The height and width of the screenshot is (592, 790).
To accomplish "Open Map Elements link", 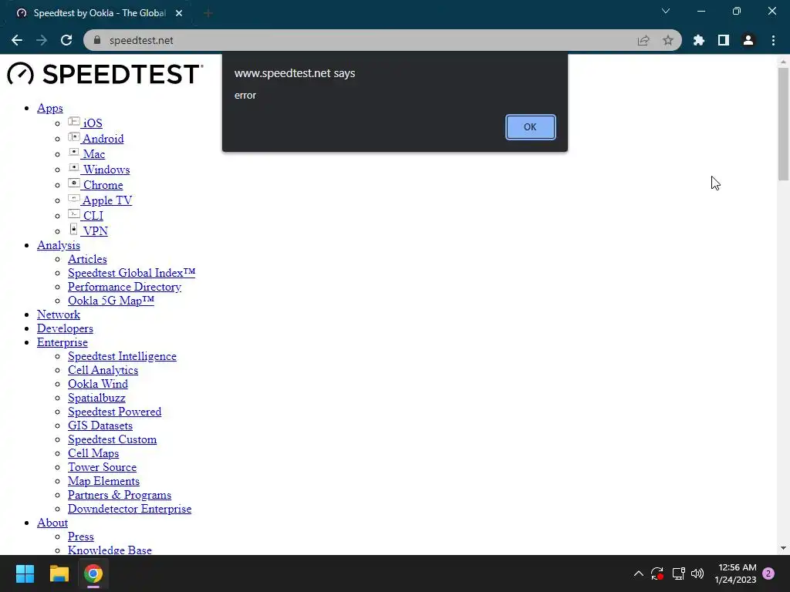I will [x=103, y=481].
